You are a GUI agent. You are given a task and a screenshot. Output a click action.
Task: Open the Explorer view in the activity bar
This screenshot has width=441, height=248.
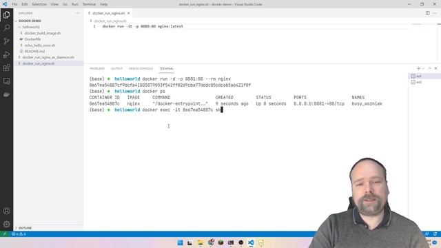(x=6, y=14)
